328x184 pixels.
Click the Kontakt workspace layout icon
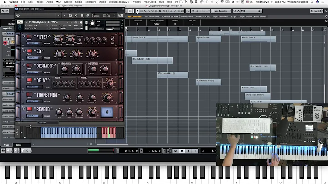coord(82,15)
